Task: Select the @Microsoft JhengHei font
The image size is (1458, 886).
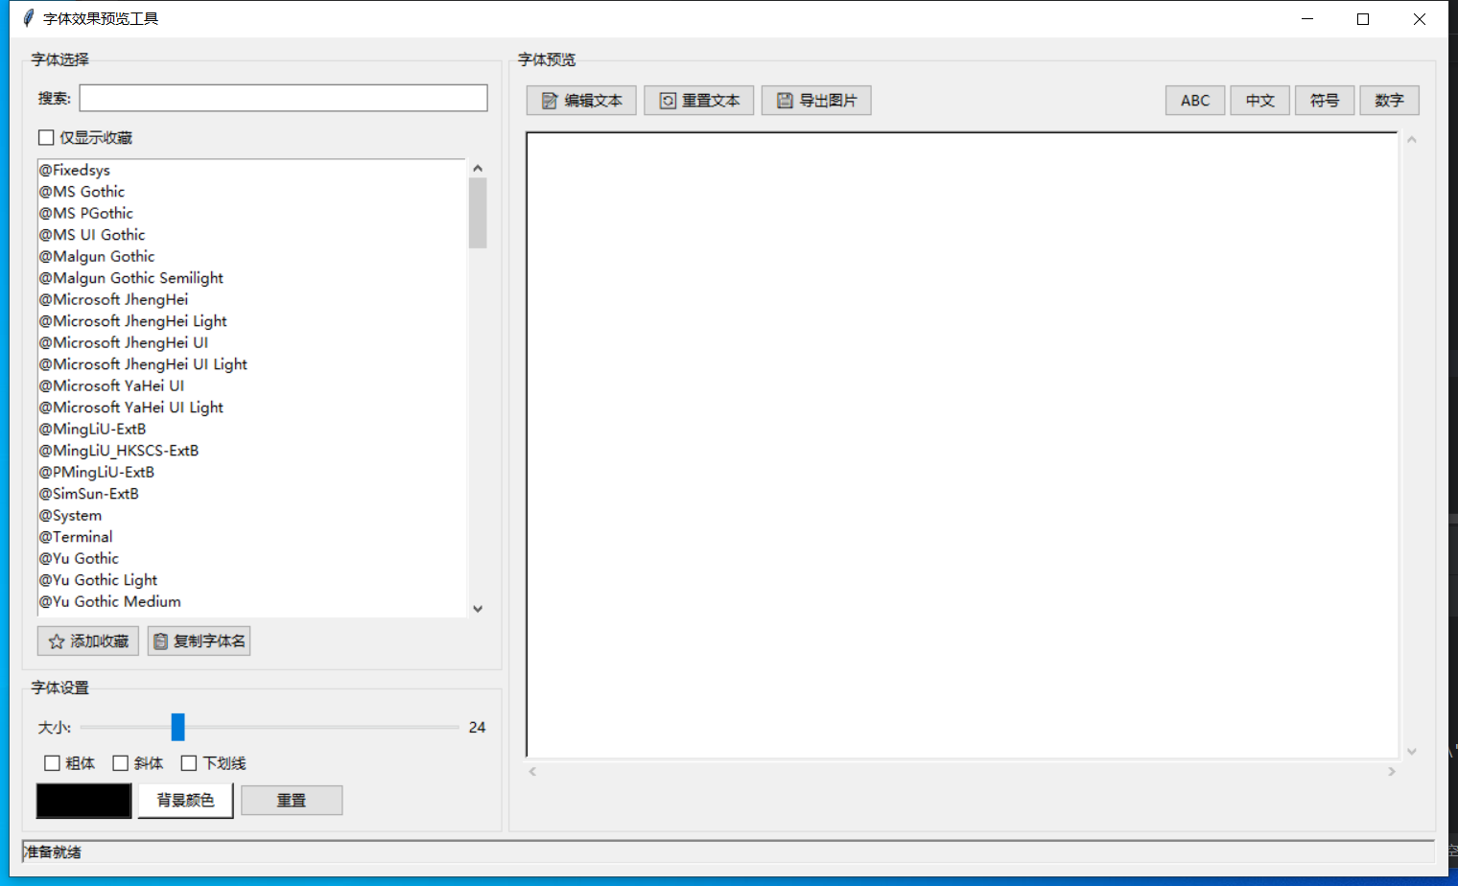Action: coord(251,299)
